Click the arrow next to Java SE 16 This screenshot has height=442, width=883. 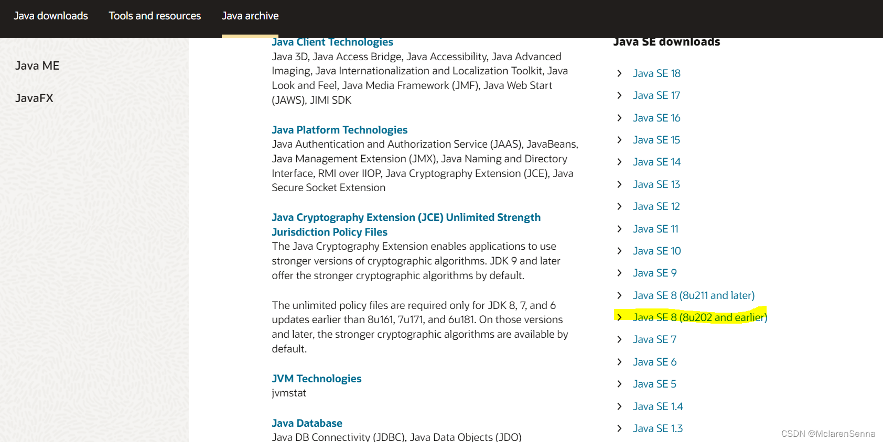pyautogui.click(x=619, y=118)
